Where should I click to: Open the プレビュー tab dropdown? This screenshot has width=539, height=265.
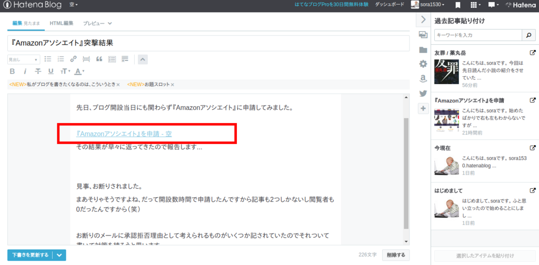97,23
